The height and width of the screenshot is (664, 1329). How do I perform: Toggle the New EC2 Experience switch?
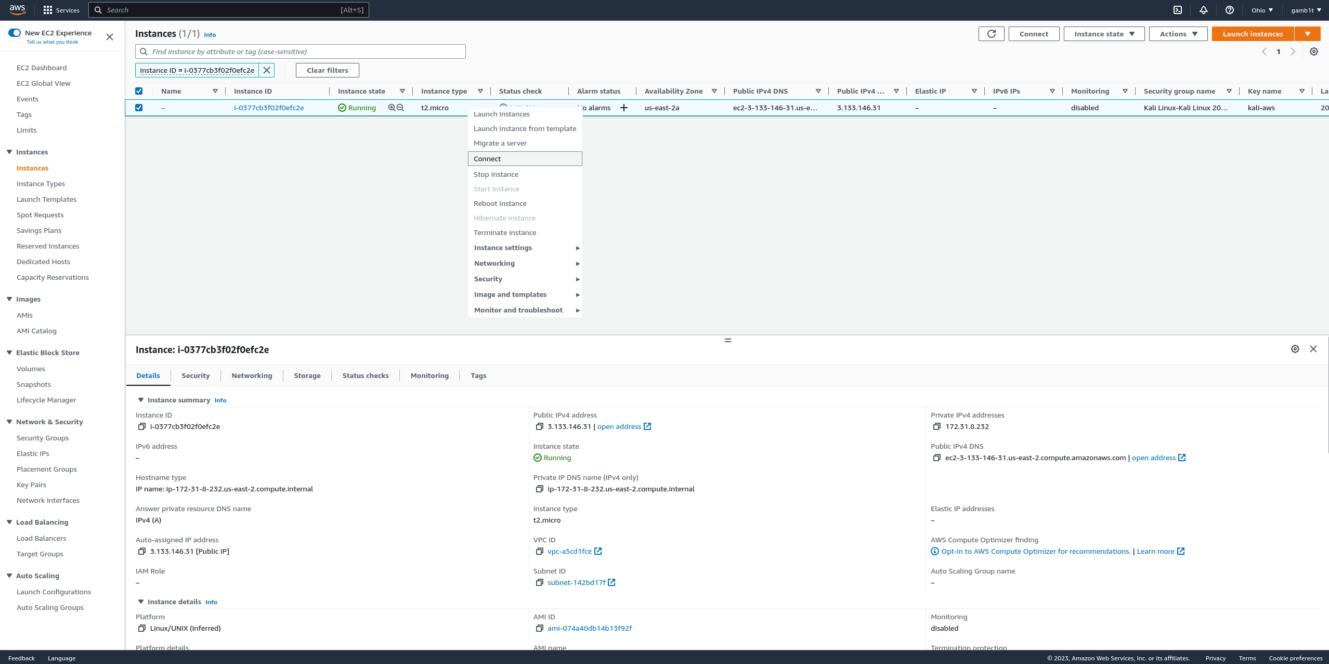pos(15,33)
